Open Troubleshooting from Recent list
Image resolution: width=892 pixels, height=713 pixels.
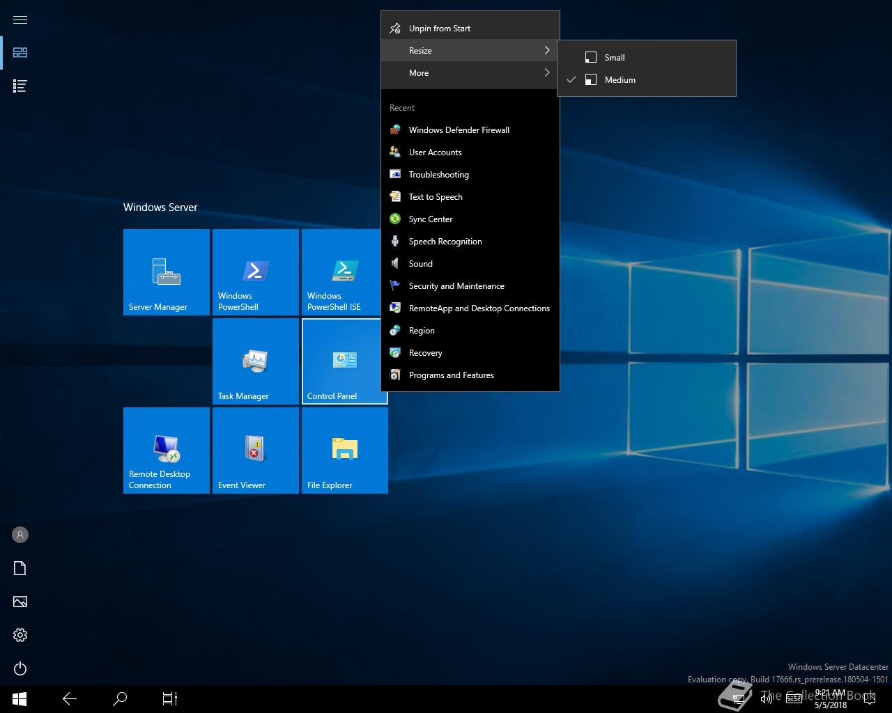[x=470, y=175]
